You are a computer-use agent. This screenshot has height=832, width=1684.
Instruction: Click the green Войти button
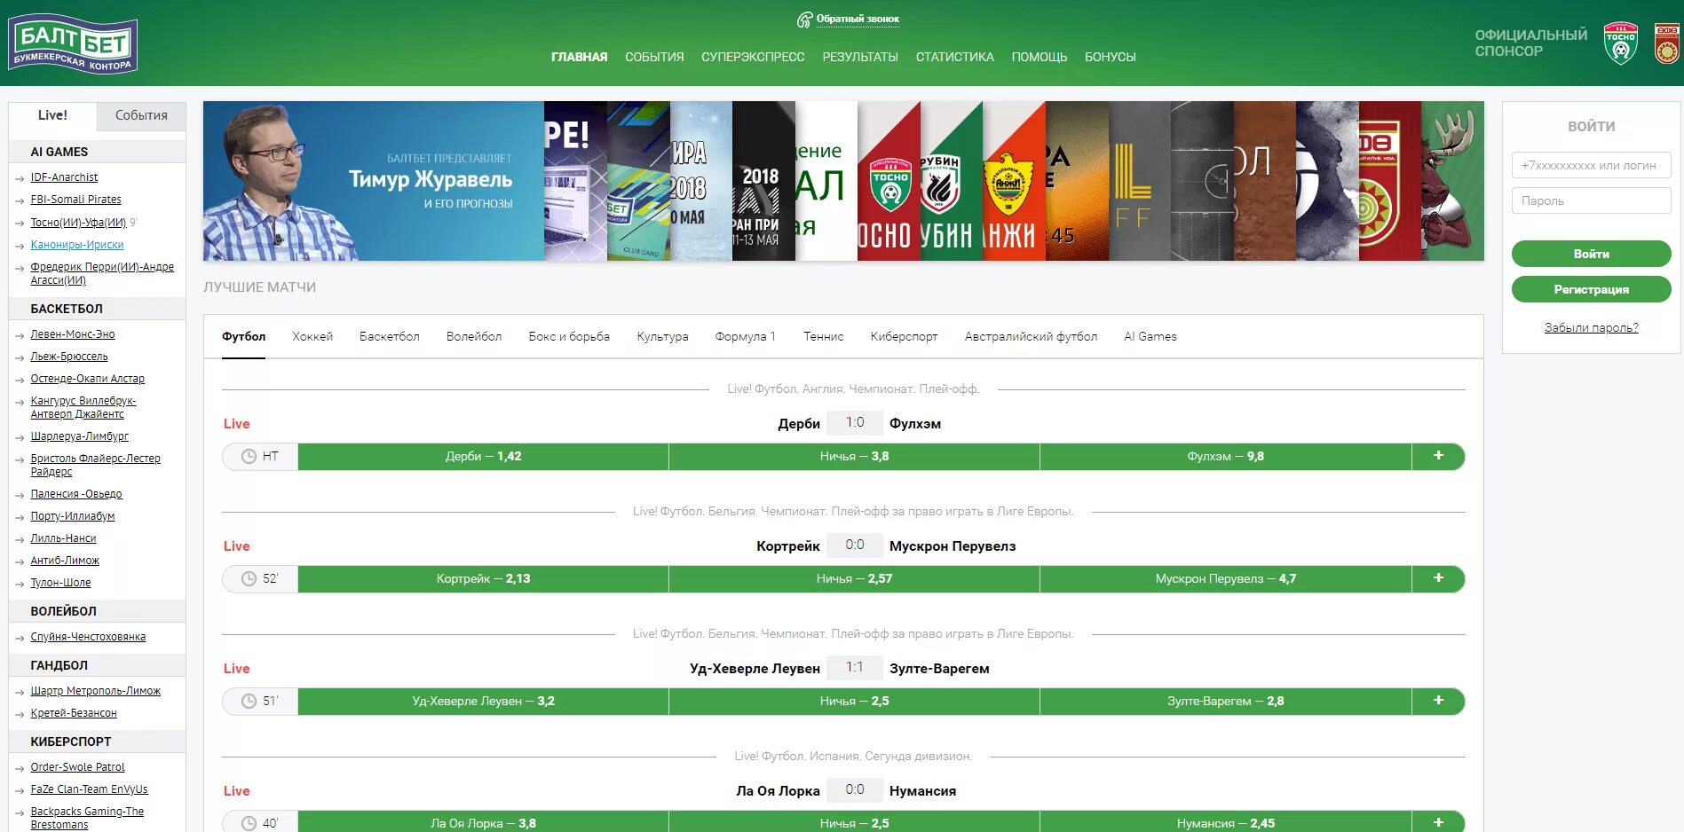coord(1591,254)
